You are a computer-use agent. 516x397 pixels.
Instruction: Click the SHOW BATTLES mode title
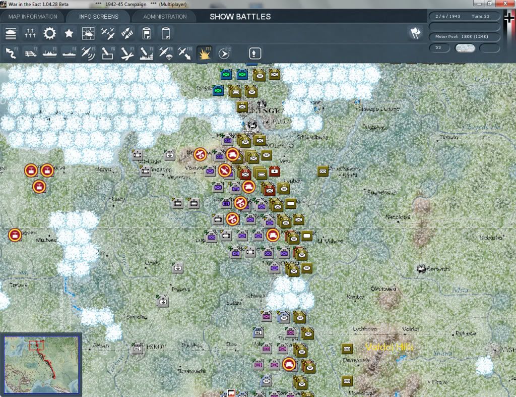(x=240, y=17)
